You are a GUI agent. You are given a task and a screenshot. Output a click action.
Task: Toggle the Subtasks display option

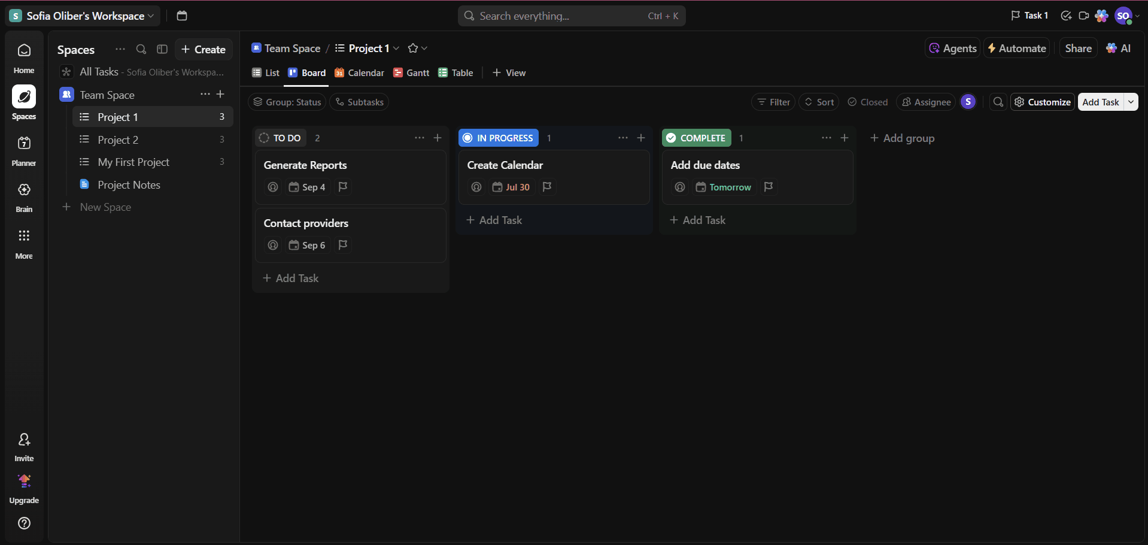[359, 102]
